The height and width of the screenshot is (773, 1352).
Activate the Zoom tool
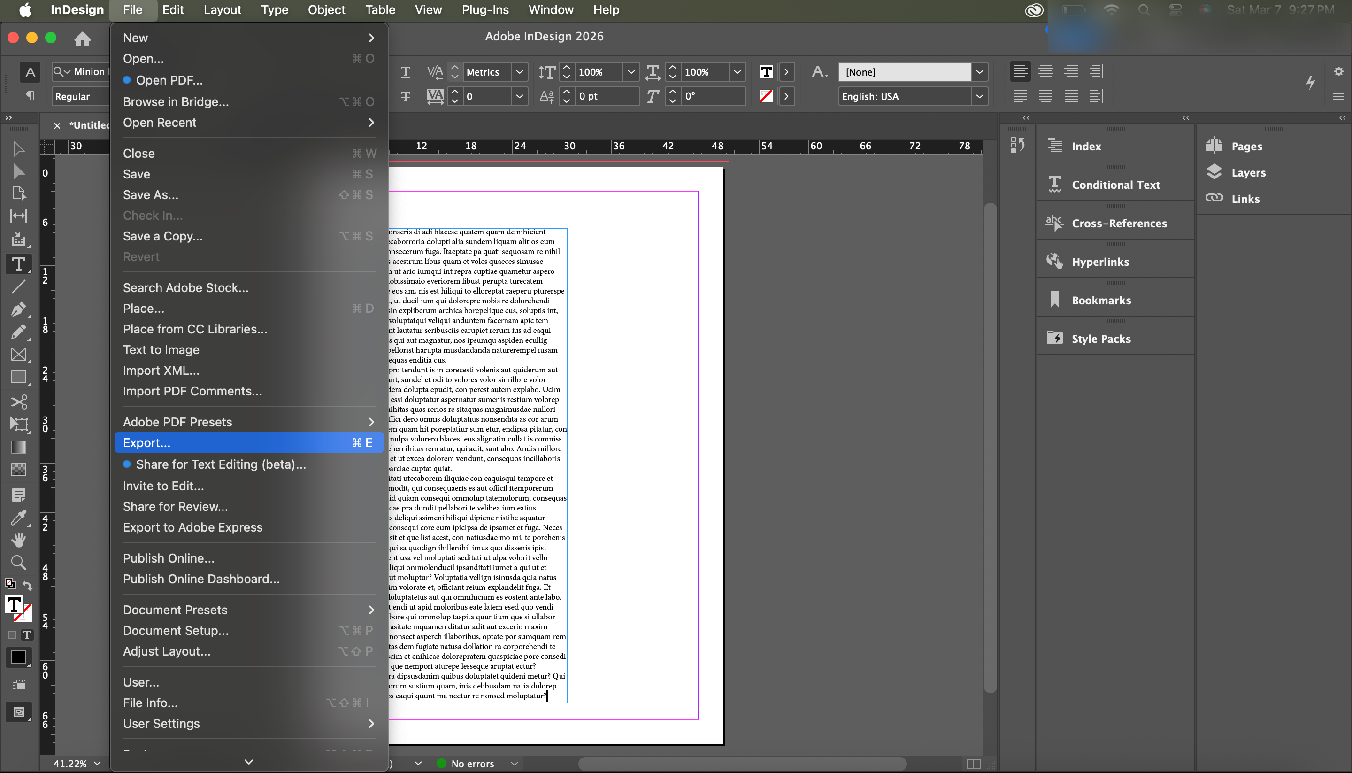coord(18,562)
